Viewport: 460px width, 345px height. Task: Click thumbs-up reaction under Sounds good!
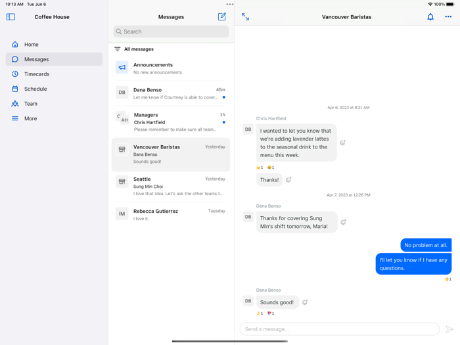(260, 313)
